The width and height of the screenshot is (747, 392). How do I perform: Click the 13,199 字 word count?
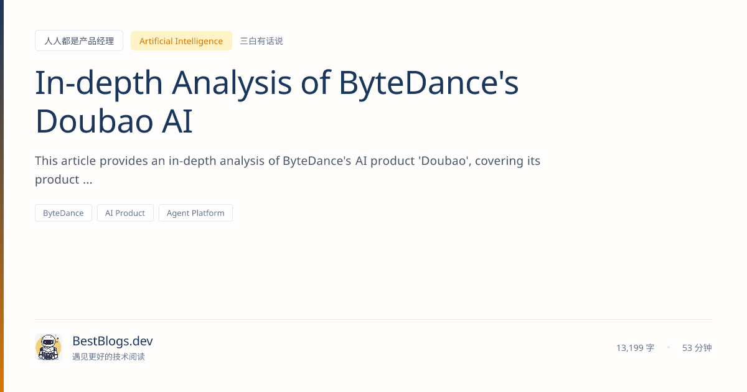[x=635, y=348]
